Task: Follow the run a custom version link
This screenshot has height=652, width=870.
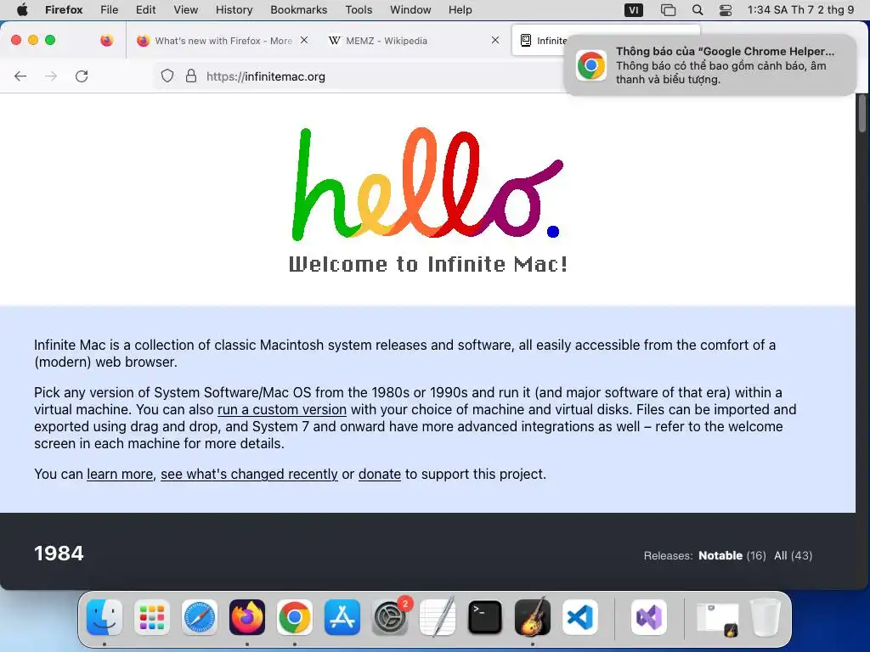Action: [282, 410]
